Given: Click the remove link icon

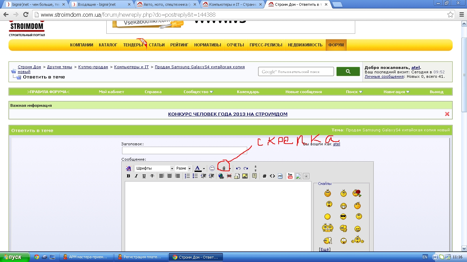Looking at the screenshot, I should point(229,176).
